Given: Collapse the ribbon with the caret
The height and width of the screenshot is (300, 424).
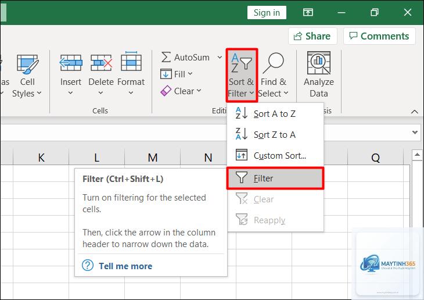Looking at the screenshot, I should click(415, 112).
